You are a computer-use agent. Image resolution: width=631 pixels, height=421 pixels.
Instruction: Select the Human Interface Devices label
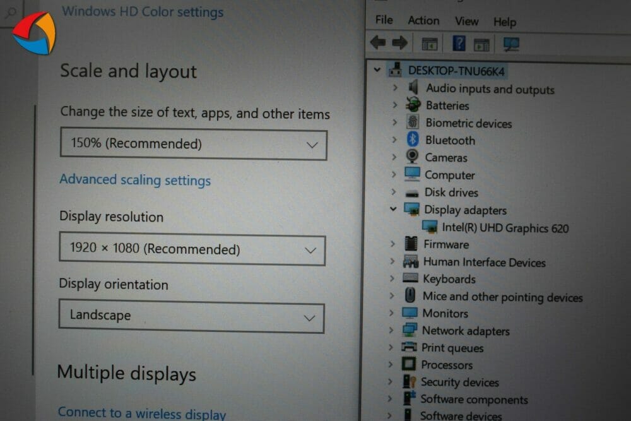[484, 262]
